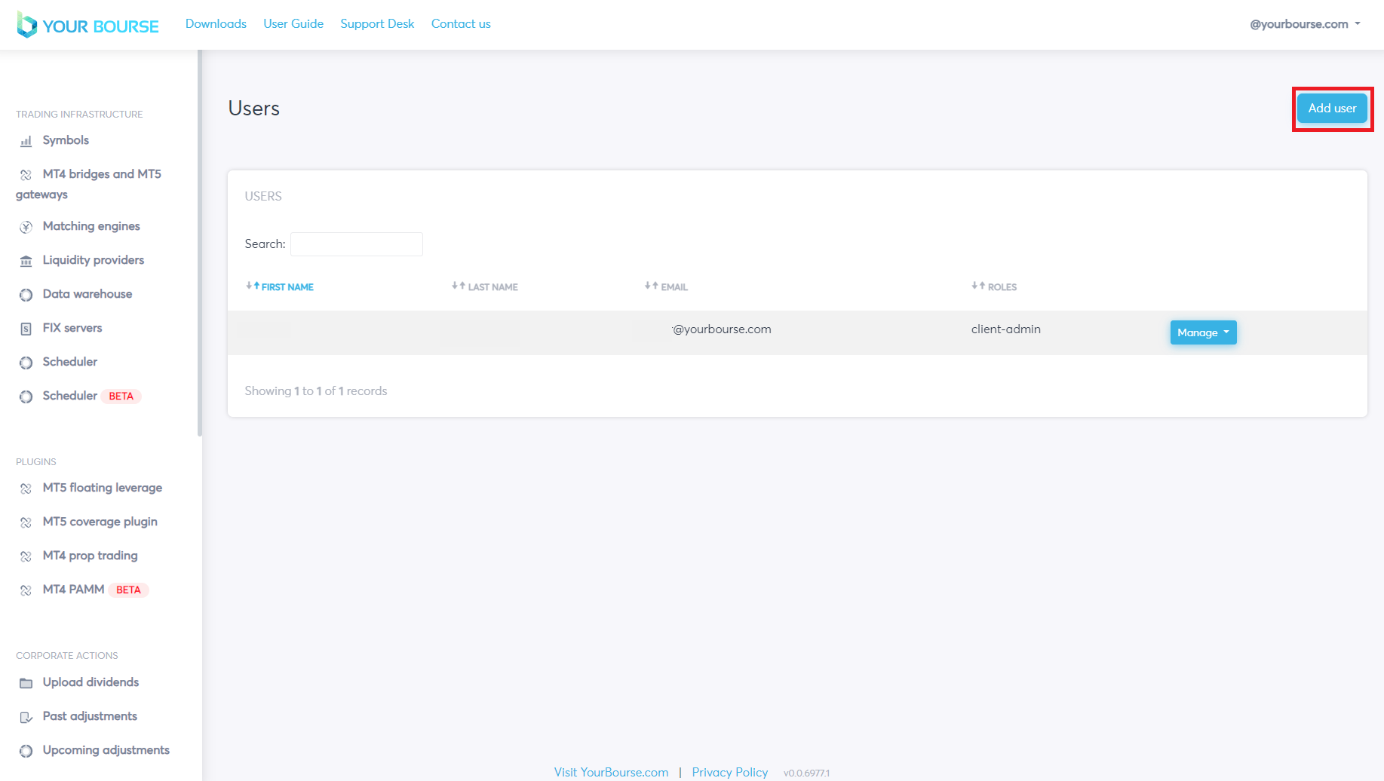
Task: Open Downloads in top navigation
Action: click(216, 24)
